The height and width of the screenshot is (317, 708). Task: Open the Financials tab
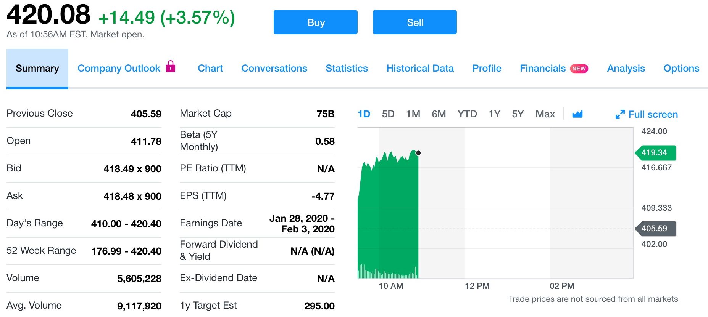point(542,69)
